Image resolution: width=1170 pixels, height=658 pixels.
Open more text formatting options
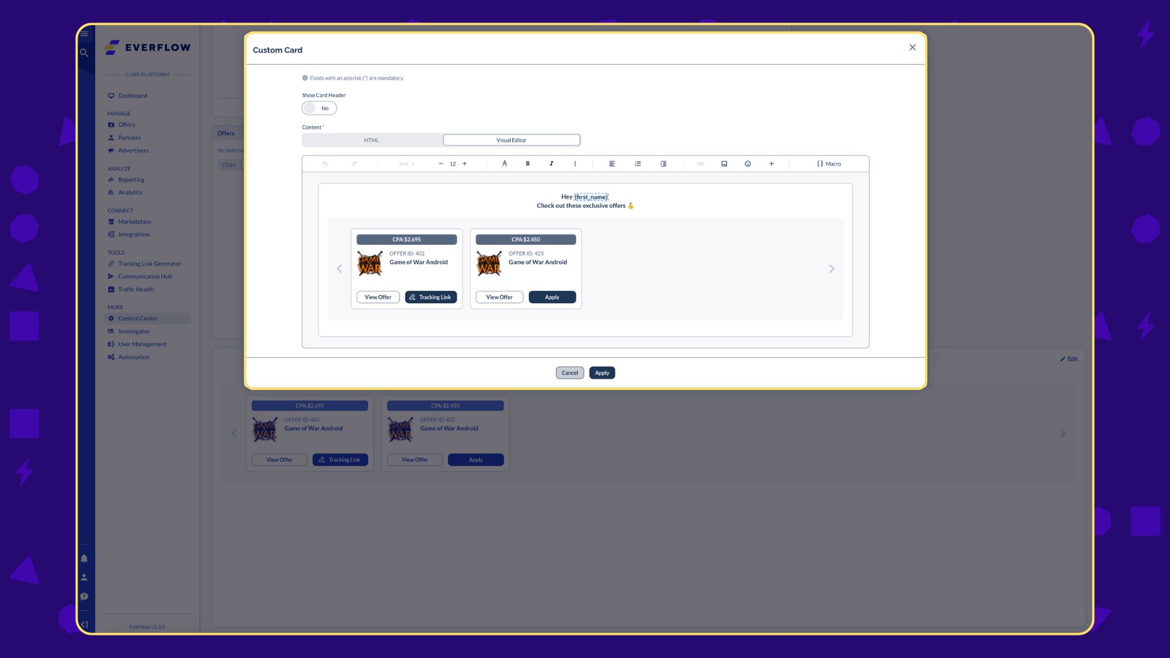click(x=575, y=164)
